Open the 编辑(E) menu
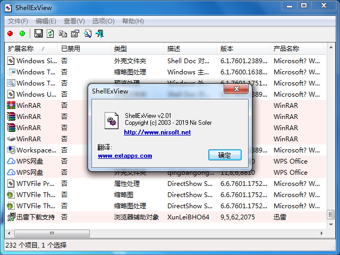 (46, 21)
